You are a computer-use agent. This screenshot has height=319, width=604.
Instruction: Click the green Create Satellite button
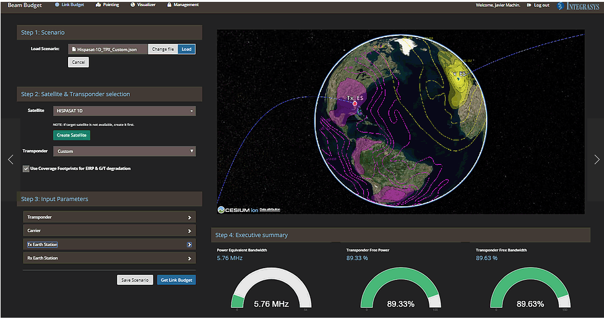(72, 135)
